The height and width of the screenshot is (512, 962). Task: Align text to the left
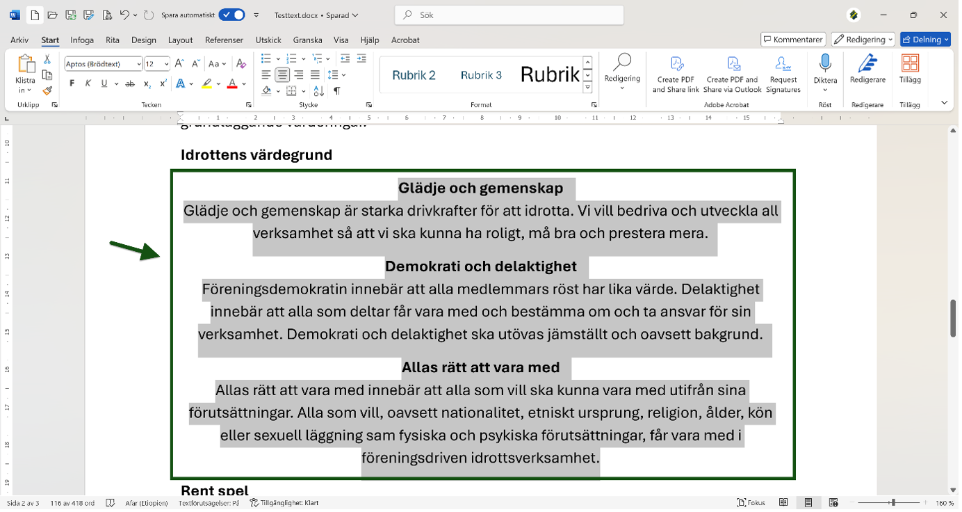pyautogui.click(x=266, y=74)
